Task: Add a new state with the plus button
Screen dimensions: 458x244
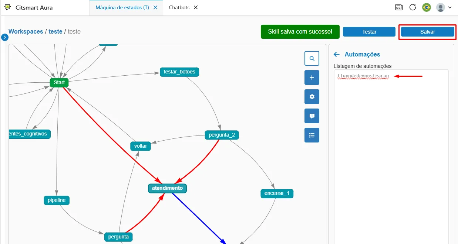Action: tap(312, 78)
